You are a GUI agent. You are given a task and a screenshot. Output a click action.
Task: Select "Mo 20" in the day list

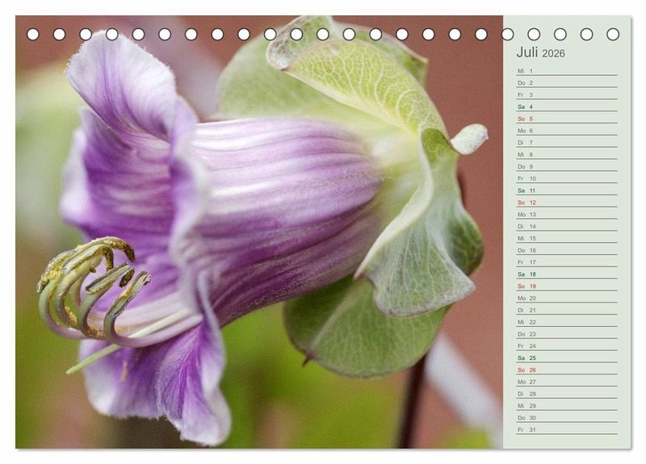point(567,298)
